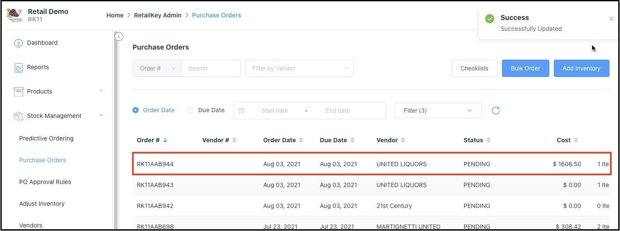Close the Success notification
The image size is (620, 231).
(x=612, y=19)
